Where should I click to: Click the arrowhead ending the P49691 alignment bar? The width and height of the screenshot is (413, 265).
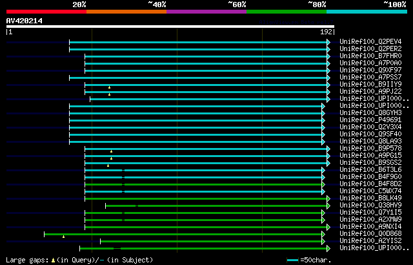click(x=323, y=120)
